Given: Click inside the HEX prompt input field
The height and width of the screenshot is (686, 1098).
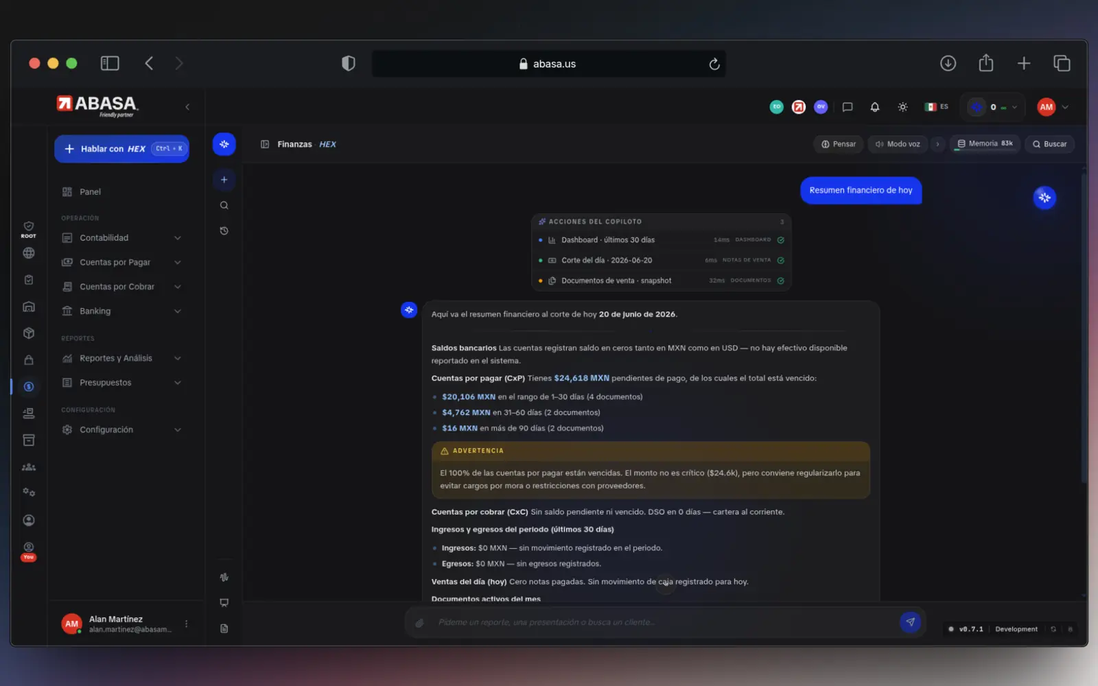Looking at the screenshot, I should (x=664, y=623).
